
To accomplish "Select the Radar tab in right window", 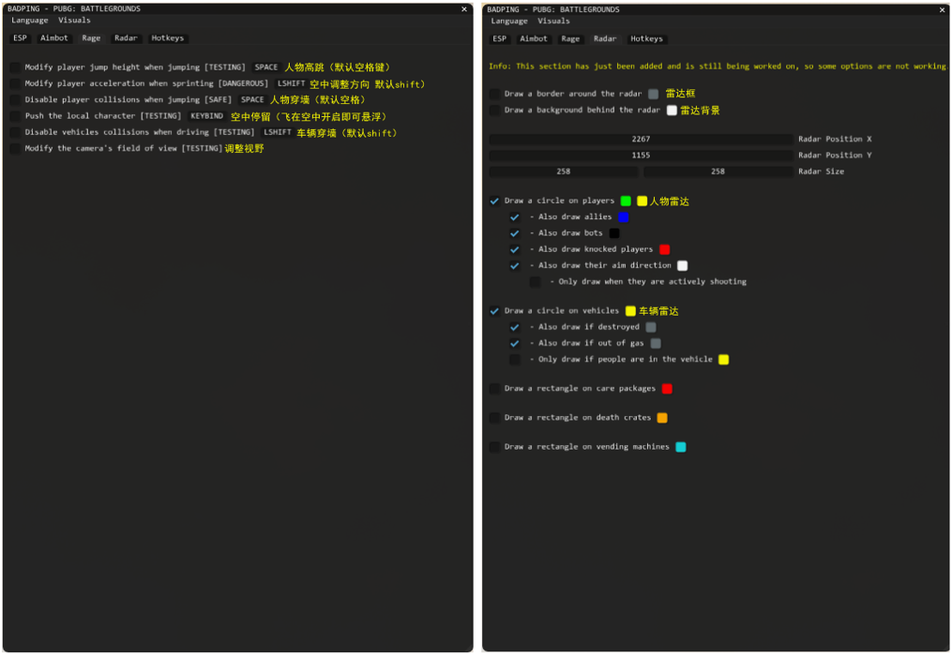I will coord(605,38).
